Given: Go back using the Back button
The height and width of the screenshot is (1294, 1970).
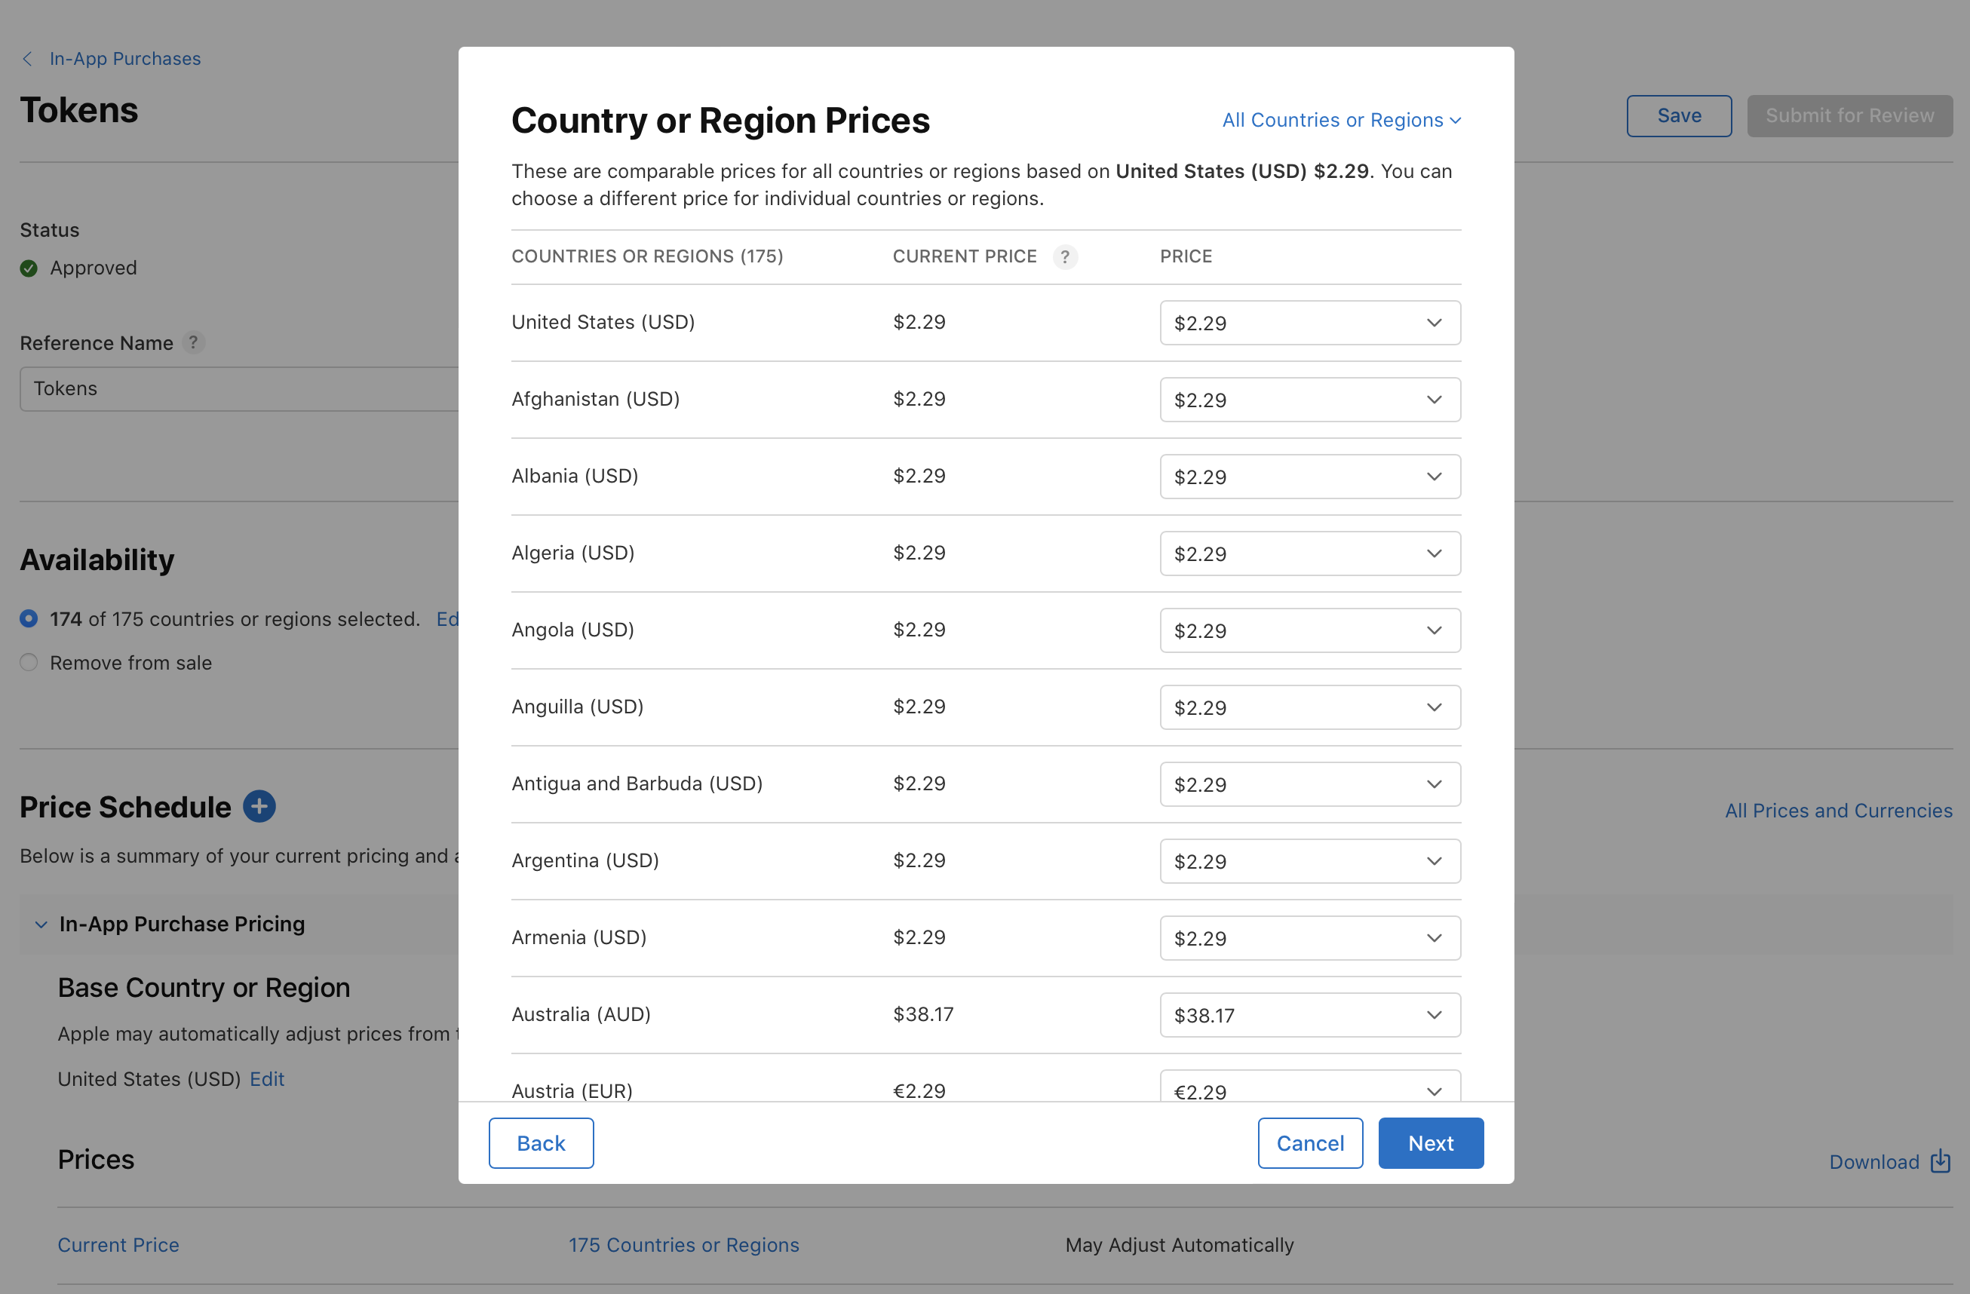Looking at the screenshot, I should (541, 1142).
